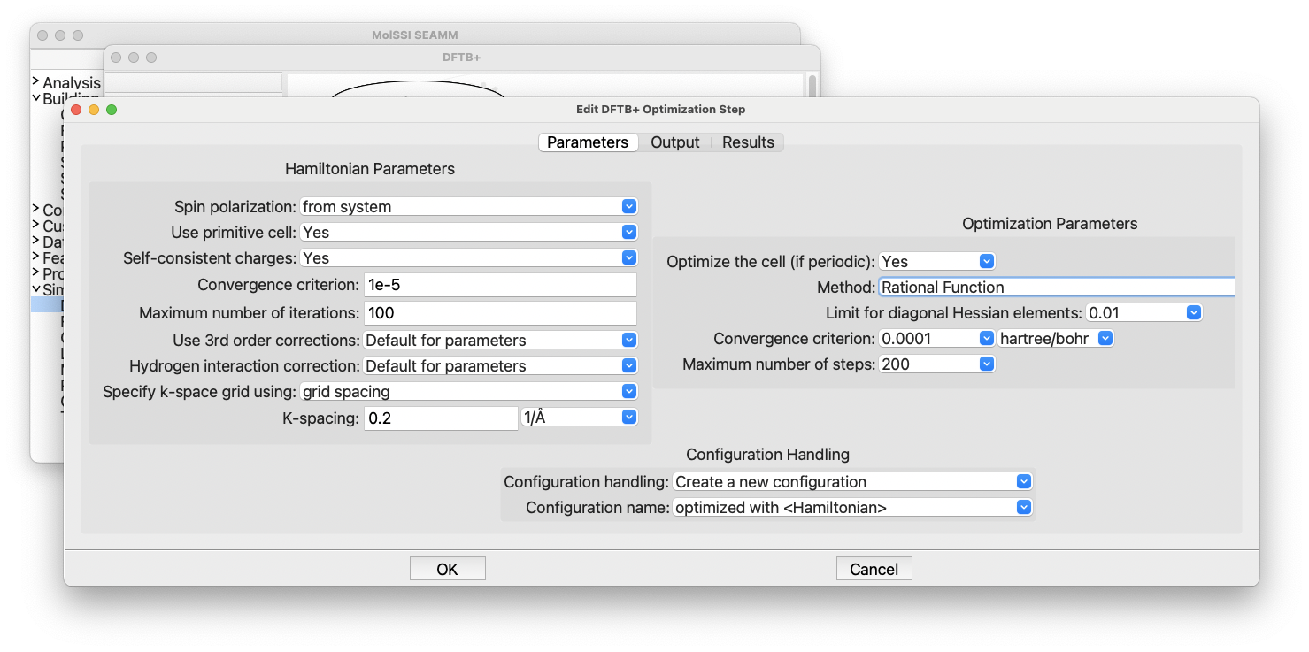The height and width of the screenshot is (652, 1309).
Task: Close the Edit DFTB+ Optimization Step dialog
Action: pyautogui.click(x=76, y=110)
